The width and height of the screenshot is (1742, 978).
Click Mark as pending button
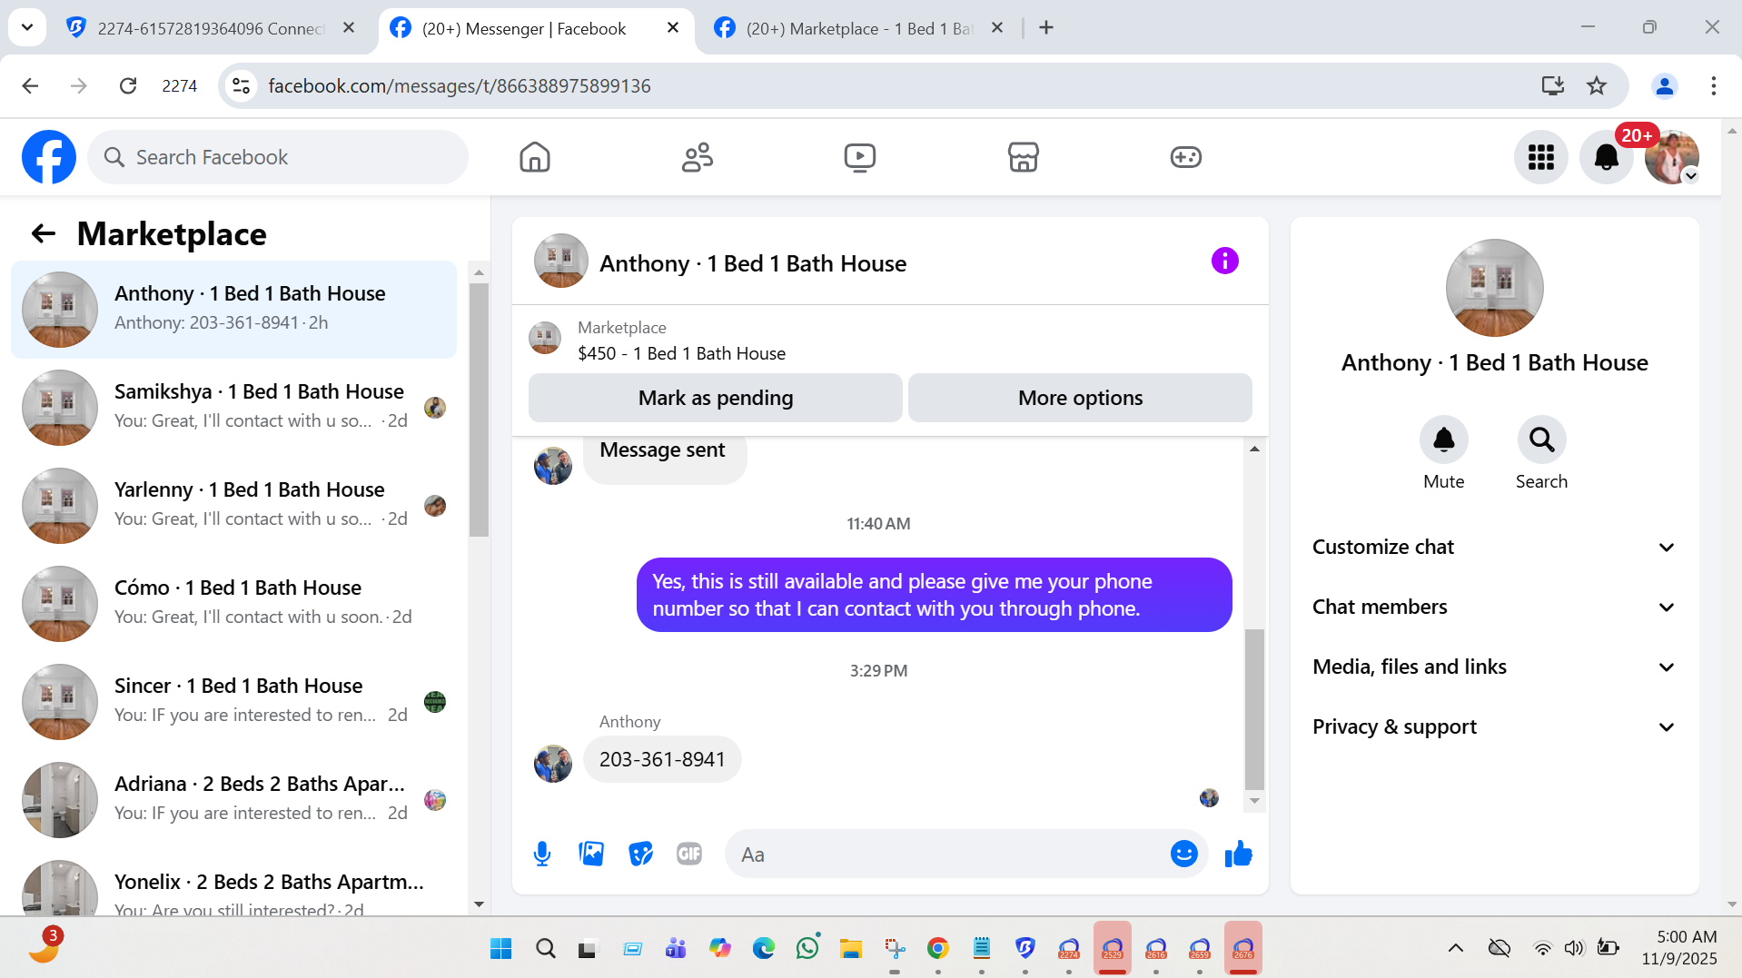[715, 398]
